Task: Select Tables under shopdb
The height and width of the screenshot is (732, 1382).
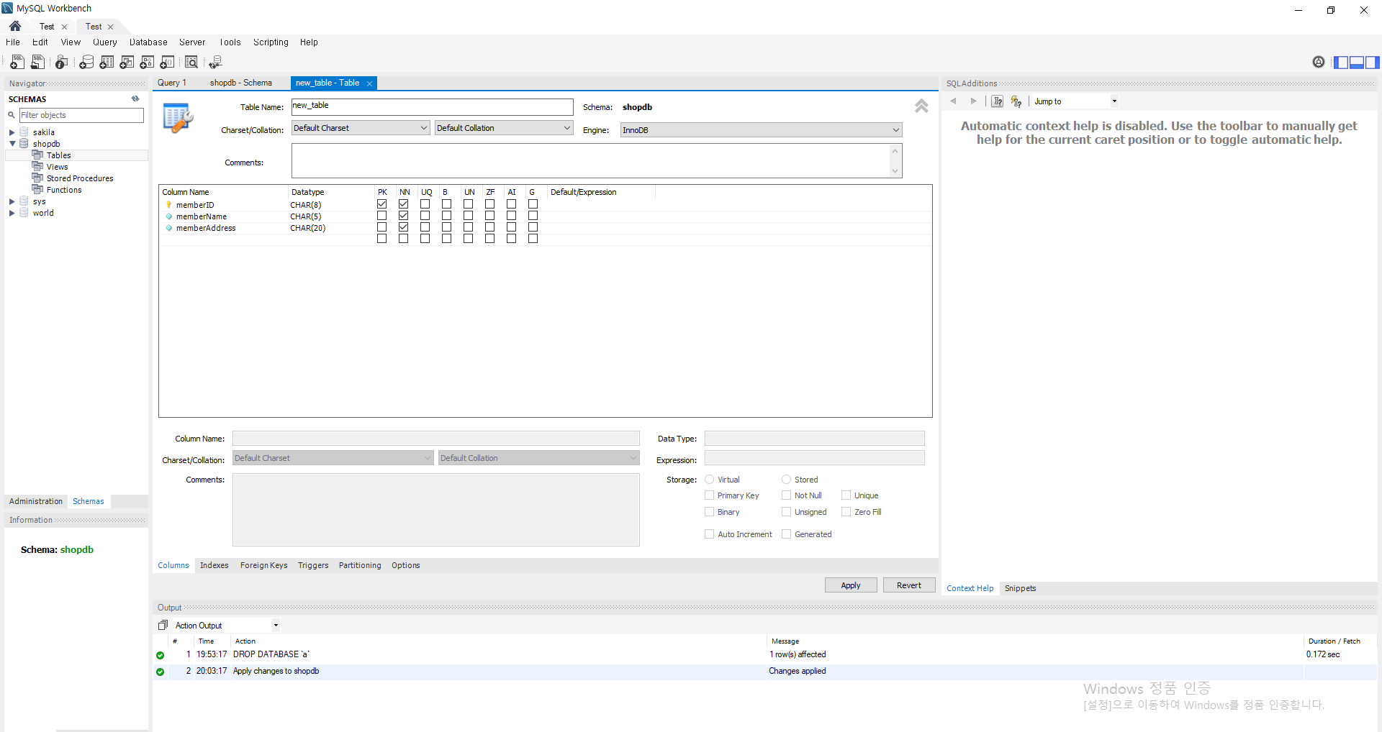Action: [x=58, y=155]
